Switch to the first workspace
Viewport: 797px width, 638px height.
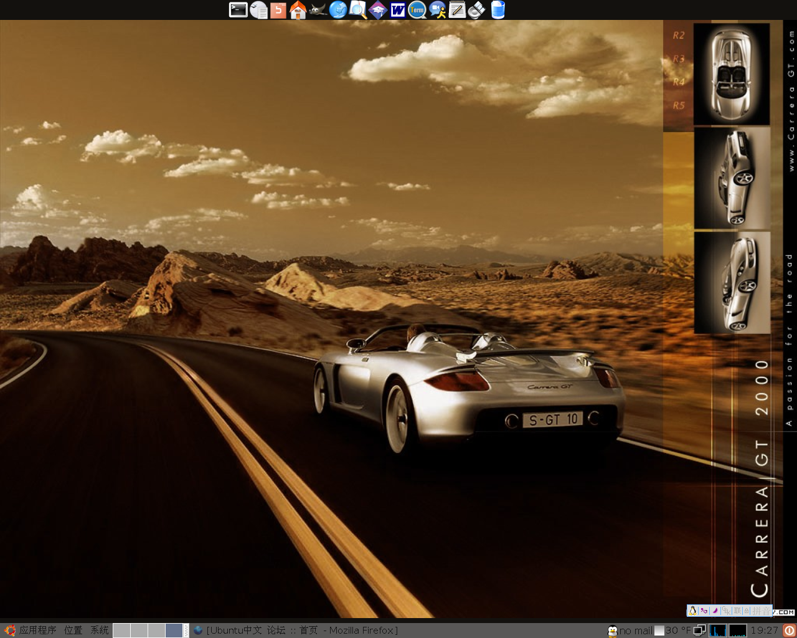(x=121, y=631)
